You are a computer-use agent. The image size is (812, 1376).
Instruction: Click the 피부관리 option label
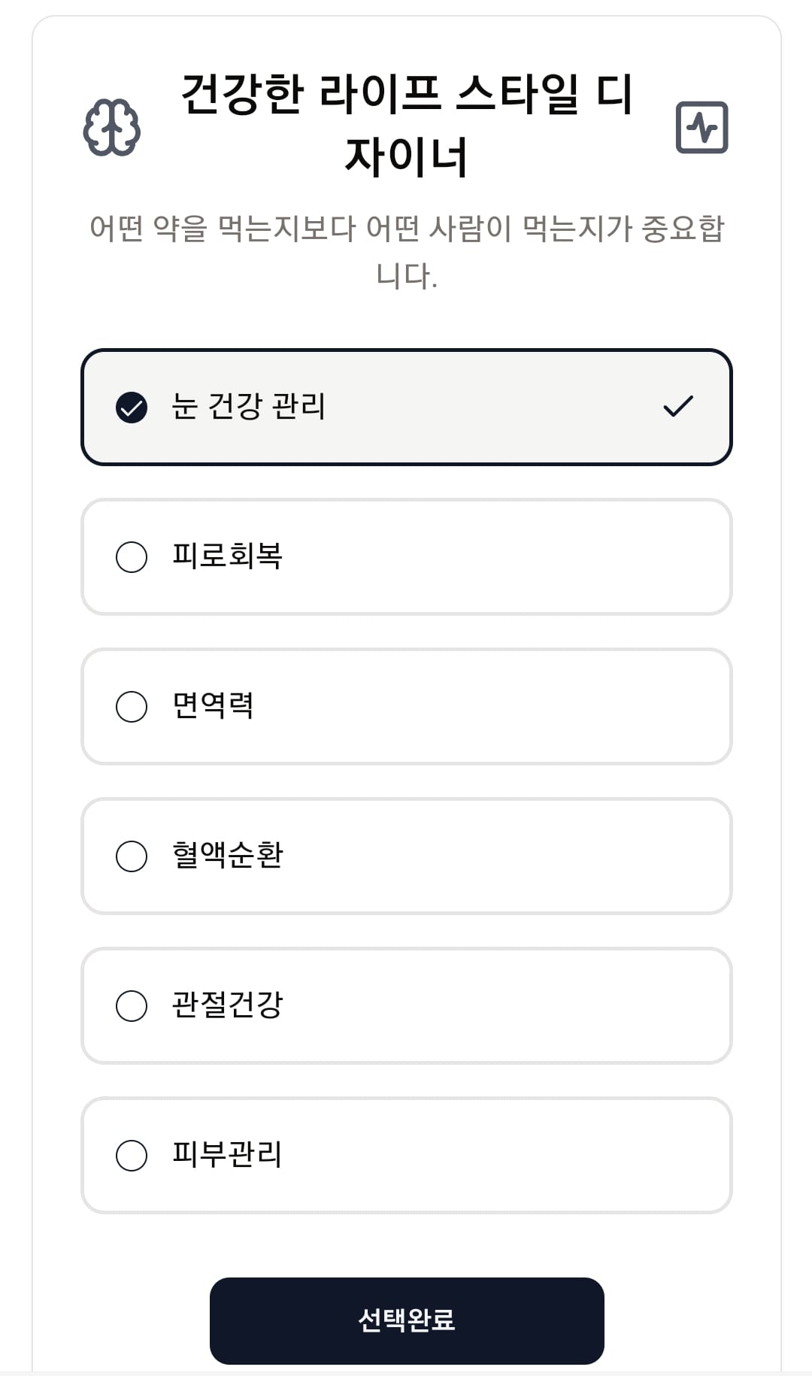pyautogui.click(x=227, y=1155)
